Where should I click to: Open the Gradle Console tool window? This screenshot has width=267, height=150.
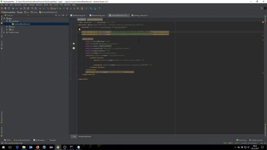[256, 140]
